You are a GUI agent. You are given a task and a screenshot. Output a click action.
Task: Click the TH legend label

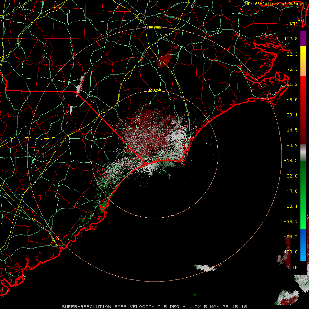[x=295, y=267]
